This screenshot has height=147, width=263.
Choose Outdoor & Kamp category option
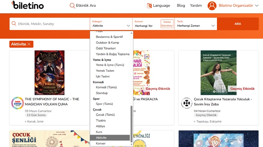tap(107, 43)
